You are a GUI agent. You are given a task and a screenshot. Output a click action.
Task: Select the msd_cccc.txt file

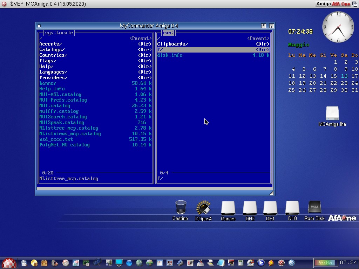[x=56, y=139]
